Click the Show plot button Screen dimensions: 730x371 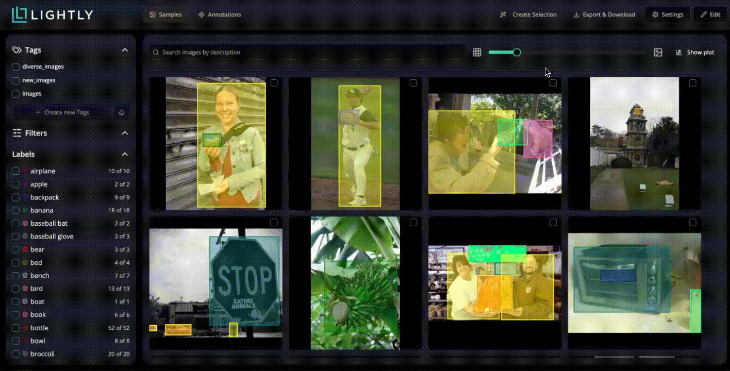(x=695, y=52)
